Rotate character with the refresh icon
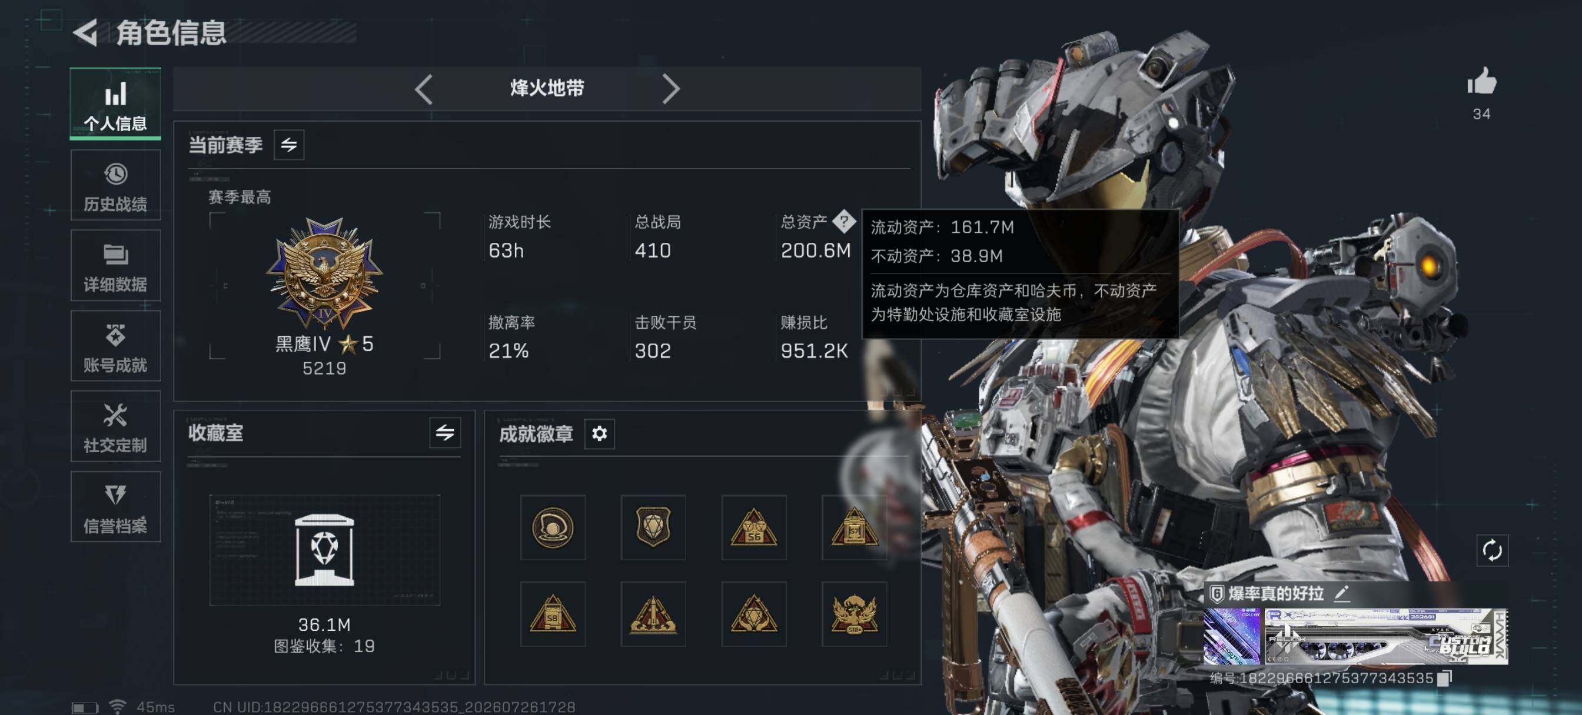This screenshot has width=1582, height=715. pyautogui.click(x=1492, y=550)
